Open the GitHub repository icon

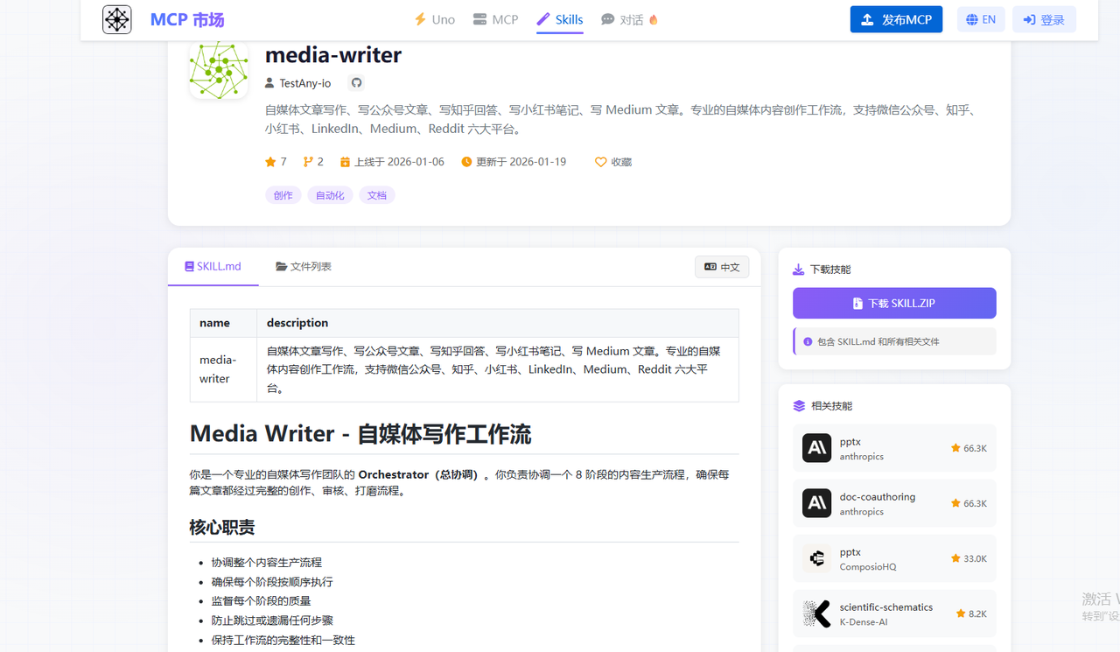pyautogui.click(x=356, y=83)
